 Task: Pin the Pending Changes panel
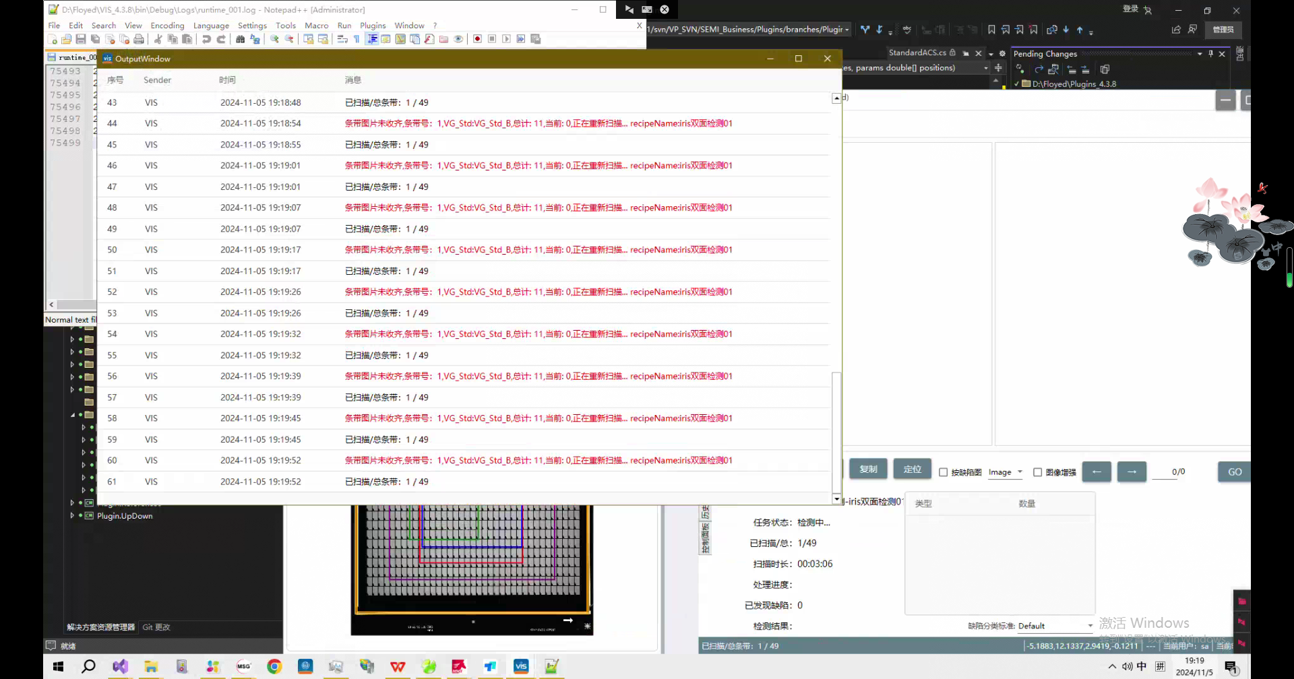(1210, 54)
